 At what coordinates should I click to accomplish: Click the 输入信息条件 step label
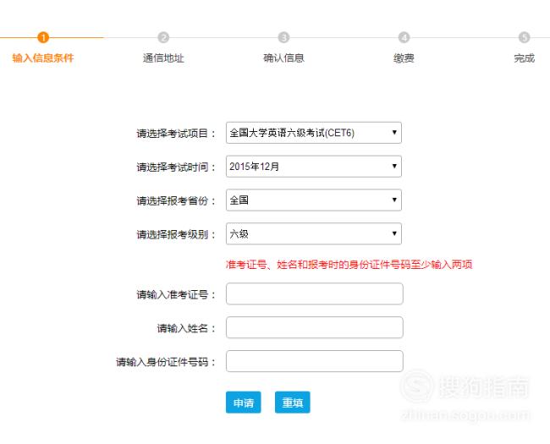tap(43, 58)
